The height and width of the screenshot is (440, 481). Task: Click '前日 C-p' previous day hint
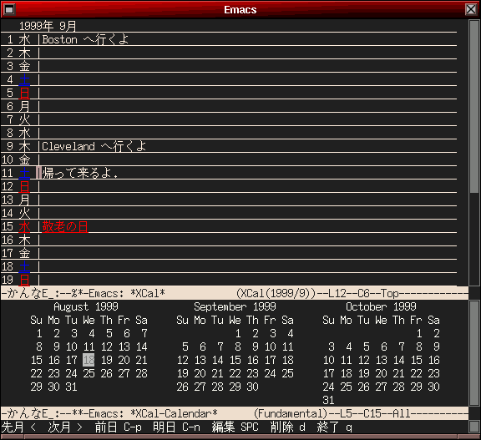pyautogui.click(x=118, y=427)
